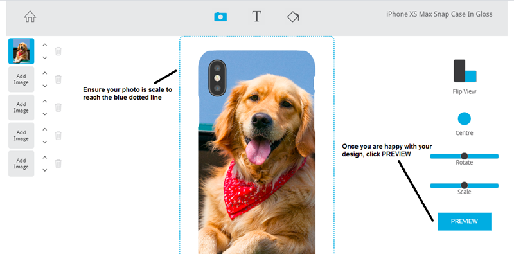
Task: Click the PREVIEW button
Action: [x=464, y=221]
